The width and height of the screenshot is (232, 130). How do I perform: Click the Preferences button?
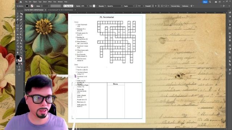point(185,6)
